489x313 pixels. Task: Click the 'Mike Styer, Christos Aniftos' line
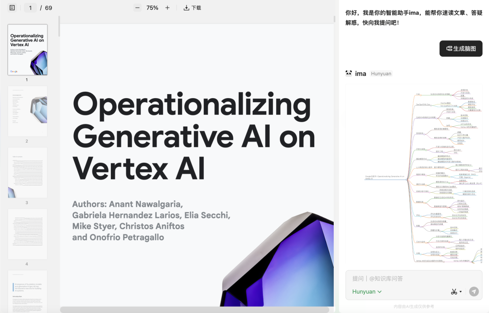pos(128,226)
